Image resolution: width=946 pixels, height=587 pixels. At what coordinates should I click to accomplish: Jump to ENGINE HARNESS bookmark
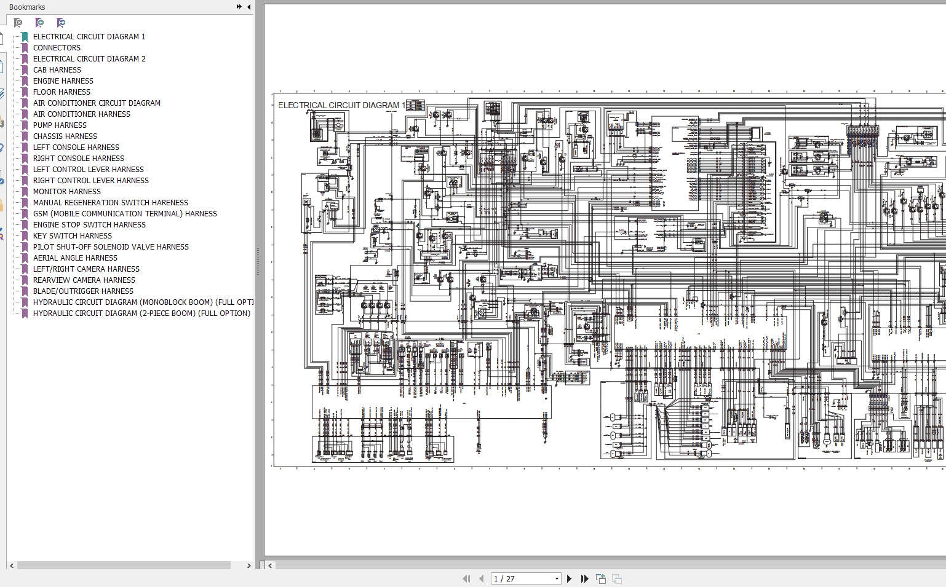(x=63, y=81)
